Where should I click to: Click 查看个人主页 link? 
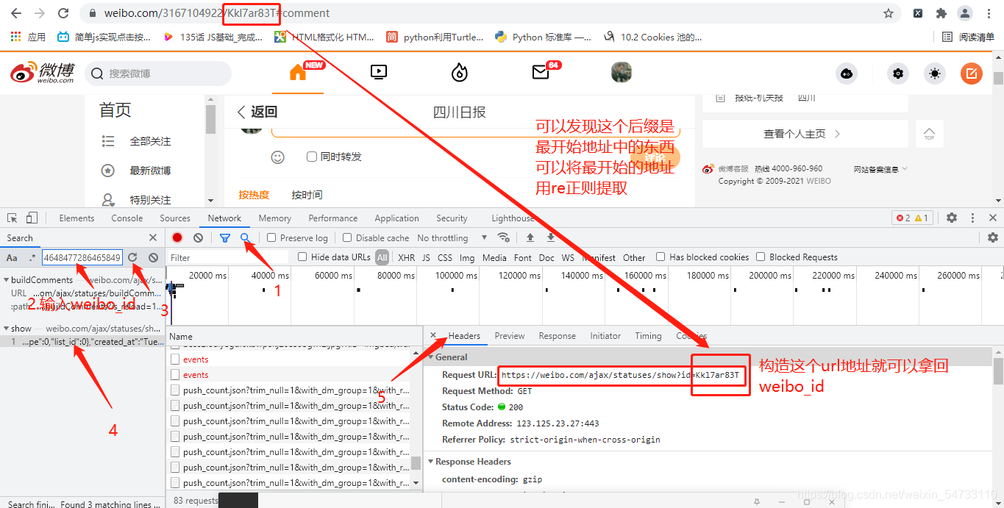[802, 134]
